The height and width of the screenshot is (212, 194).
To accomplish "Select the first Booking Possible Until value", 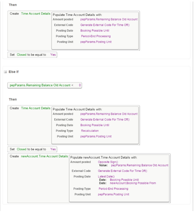I will point(95,31).
